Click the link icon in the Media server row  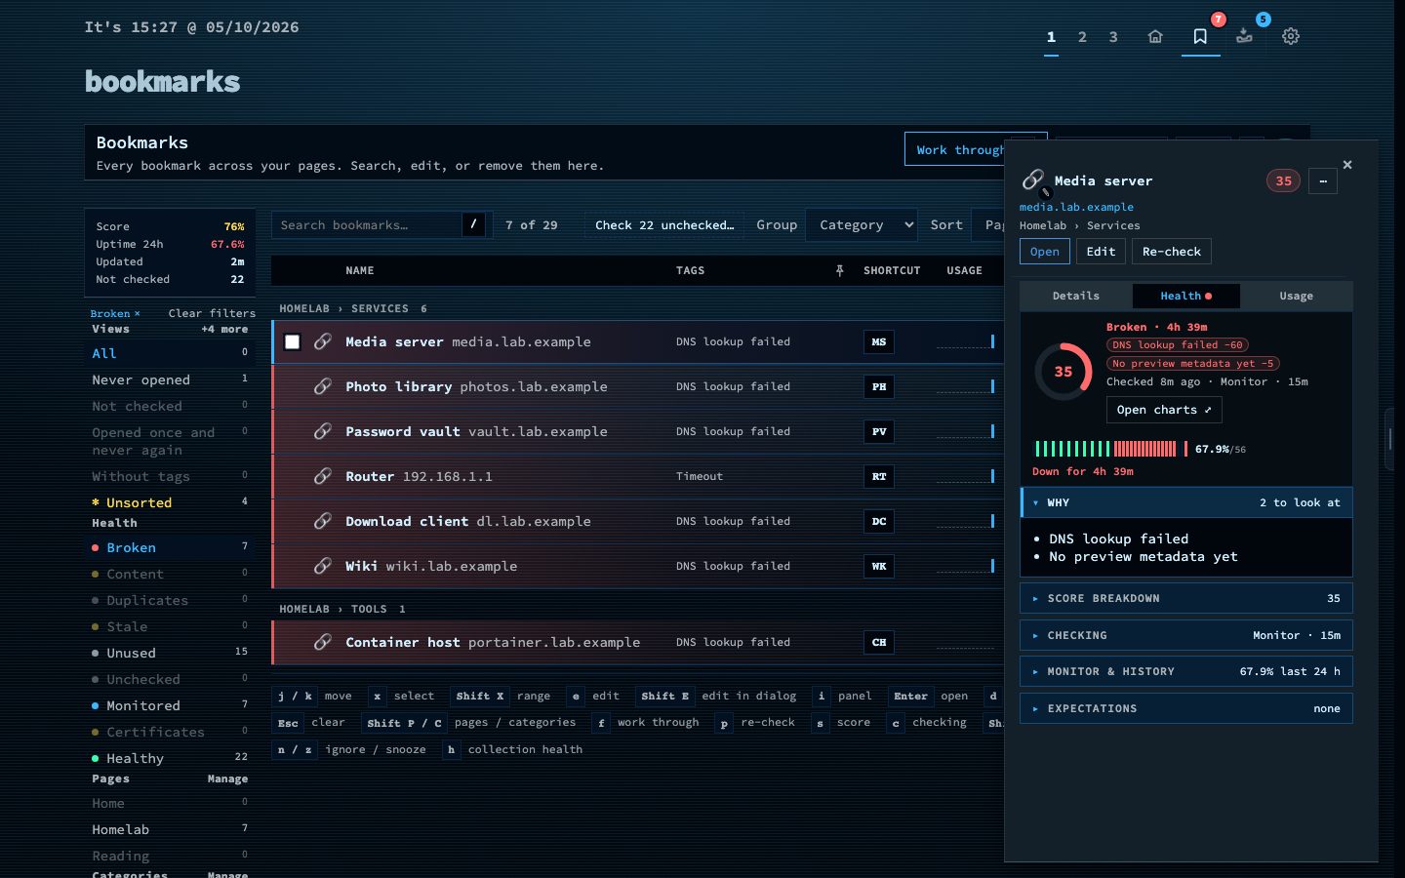point(323,341)
